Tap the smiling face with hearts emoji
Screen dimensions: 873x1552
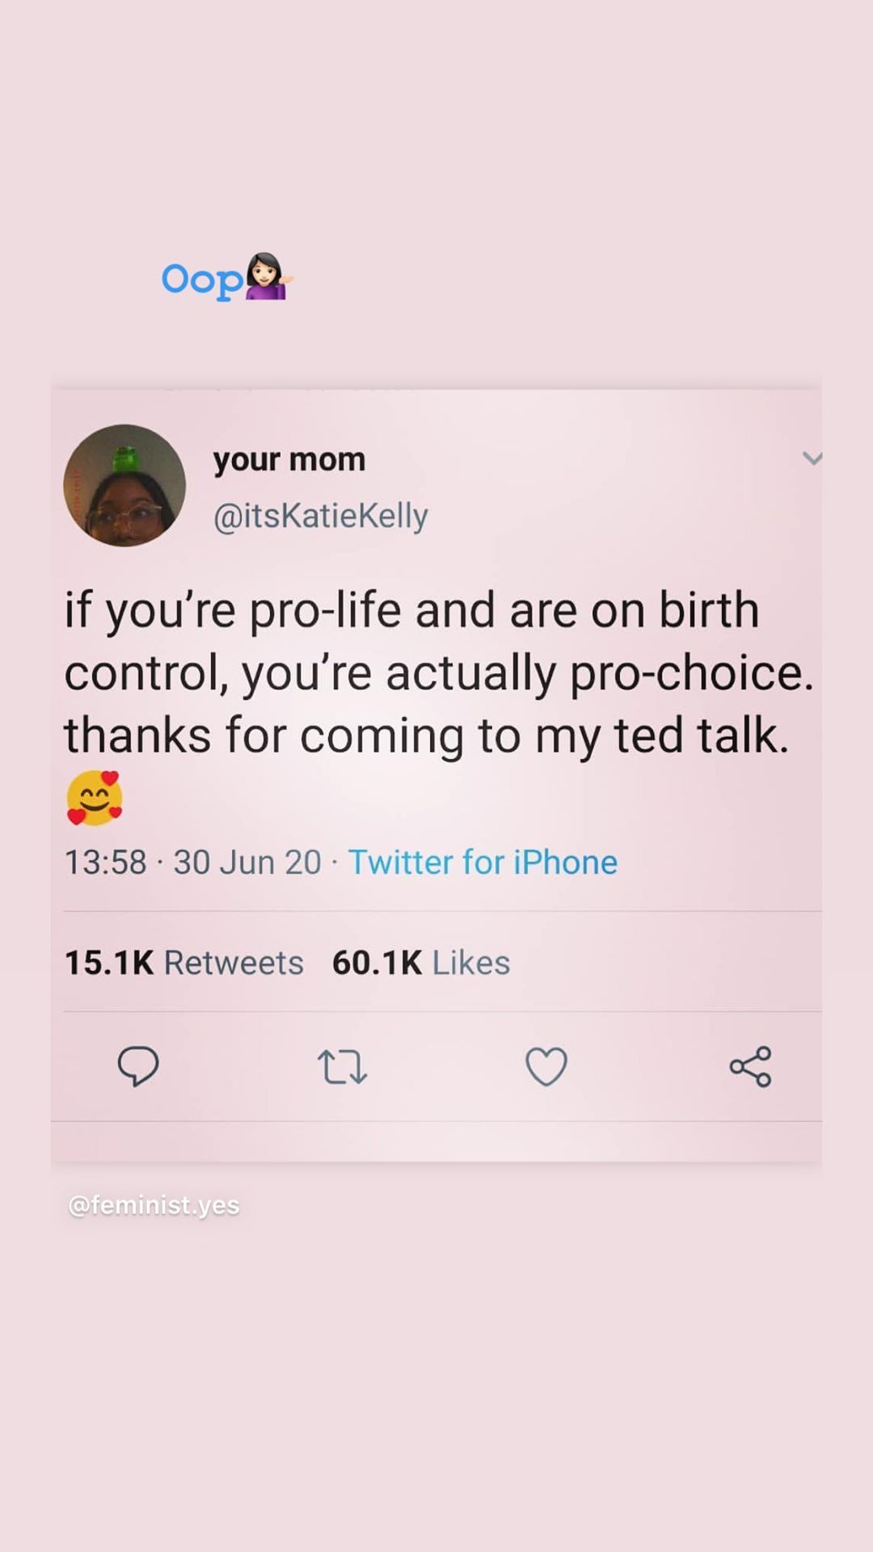(94, 798)
